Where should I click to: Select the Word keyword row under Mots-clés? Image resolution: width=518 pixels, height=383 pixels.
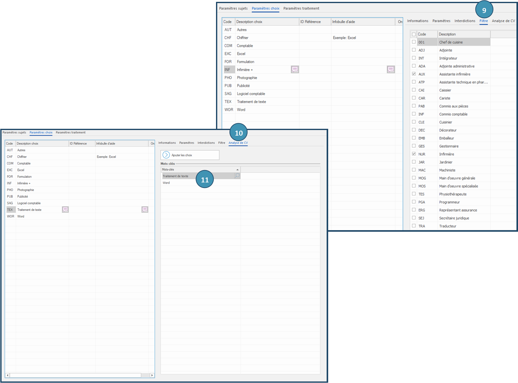pos(166,183)
